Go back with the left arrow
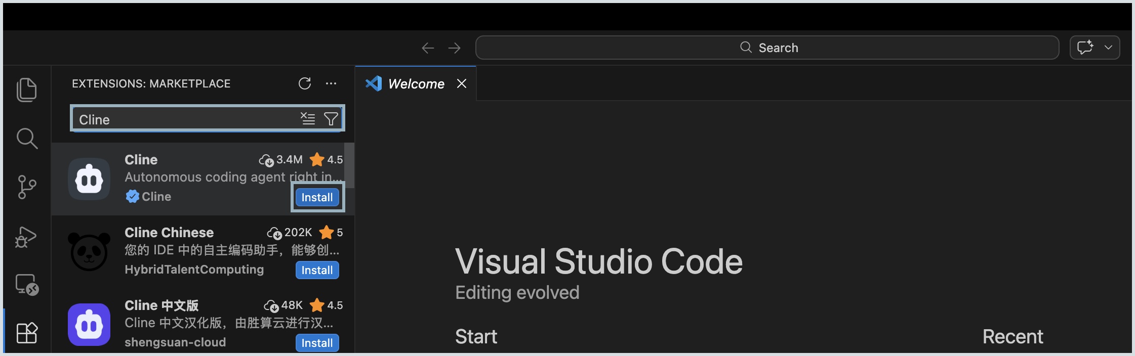 pyautogui.click(x=428, y=48)
